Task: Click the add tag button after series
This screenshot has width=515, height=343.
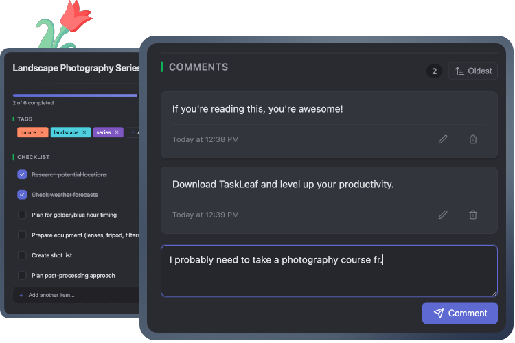Action: click(x=134, y=132)
